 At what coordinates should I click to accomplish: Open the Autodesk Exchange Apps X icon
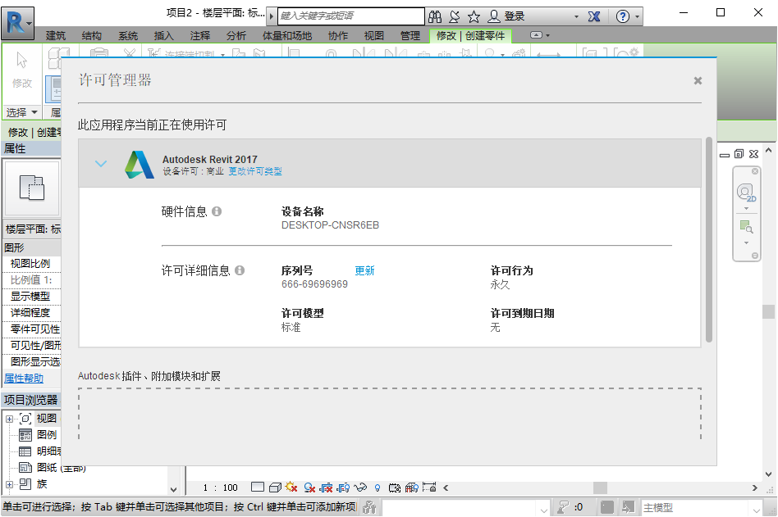point(594,17)
